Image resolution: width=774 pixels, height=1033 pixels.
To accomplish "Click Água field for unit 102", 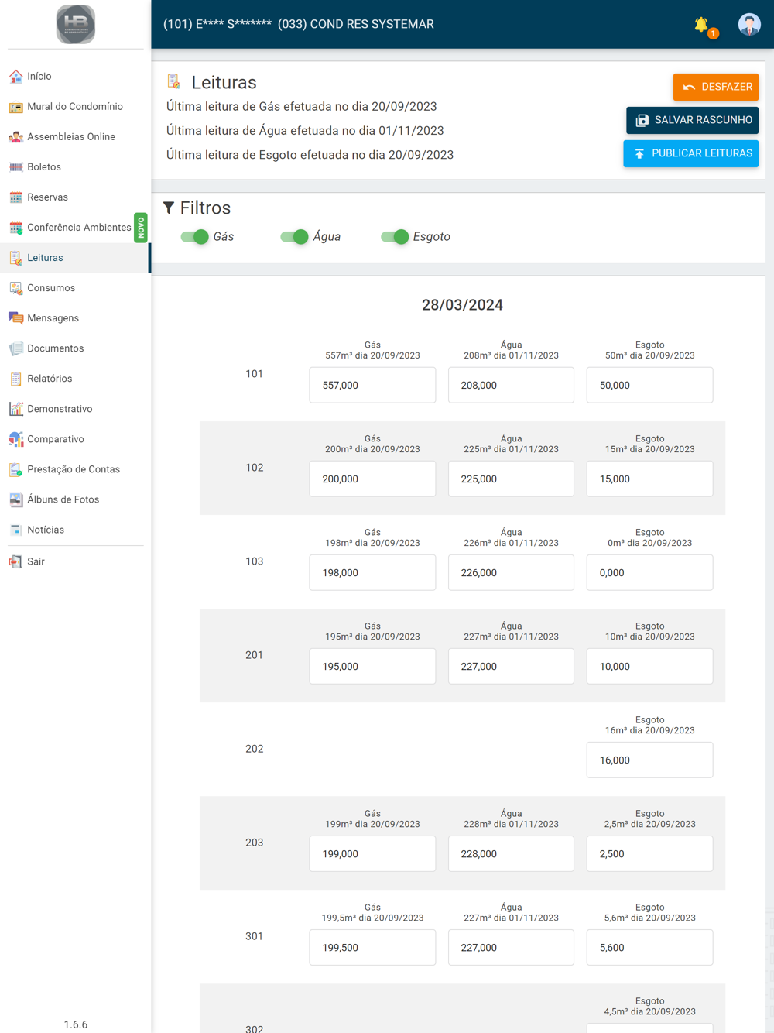I will click(x=511, y=479).
